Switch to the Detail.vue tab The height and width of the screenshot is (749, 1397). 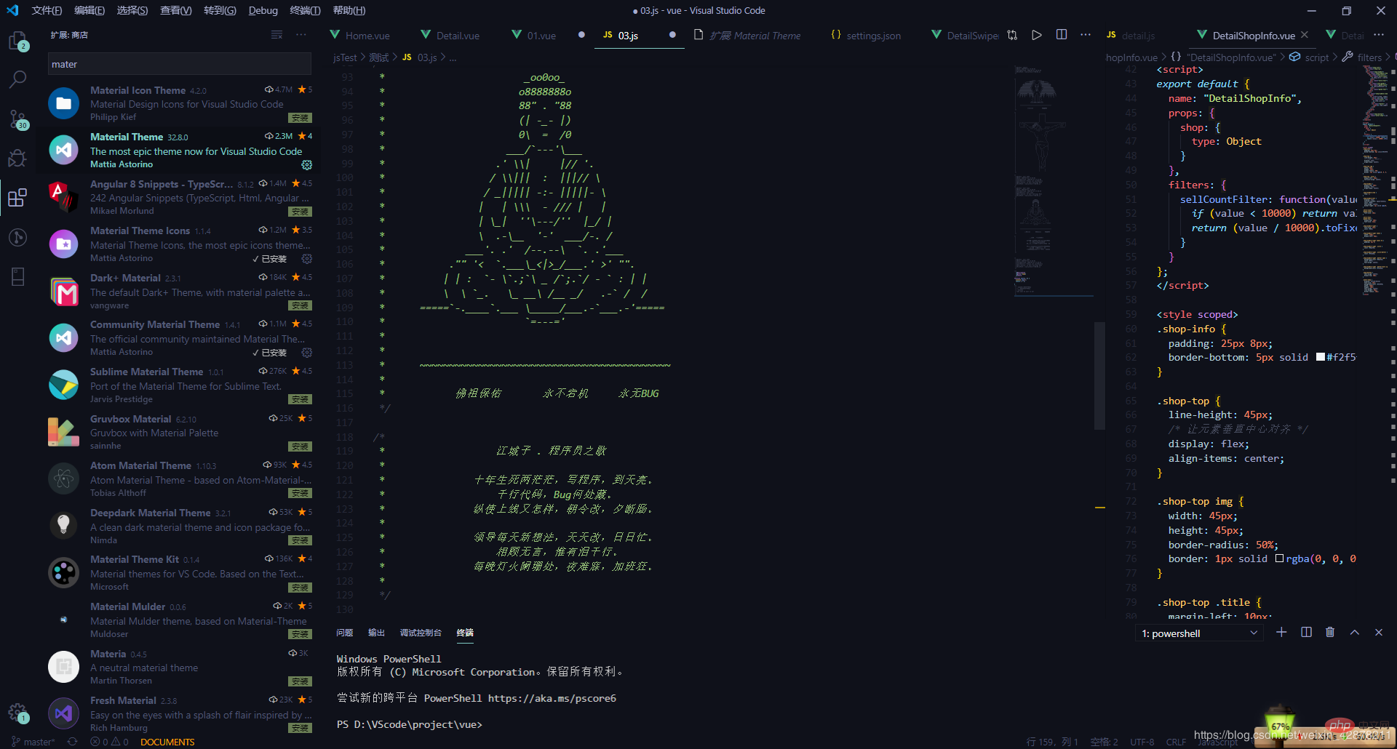[450, 36]
